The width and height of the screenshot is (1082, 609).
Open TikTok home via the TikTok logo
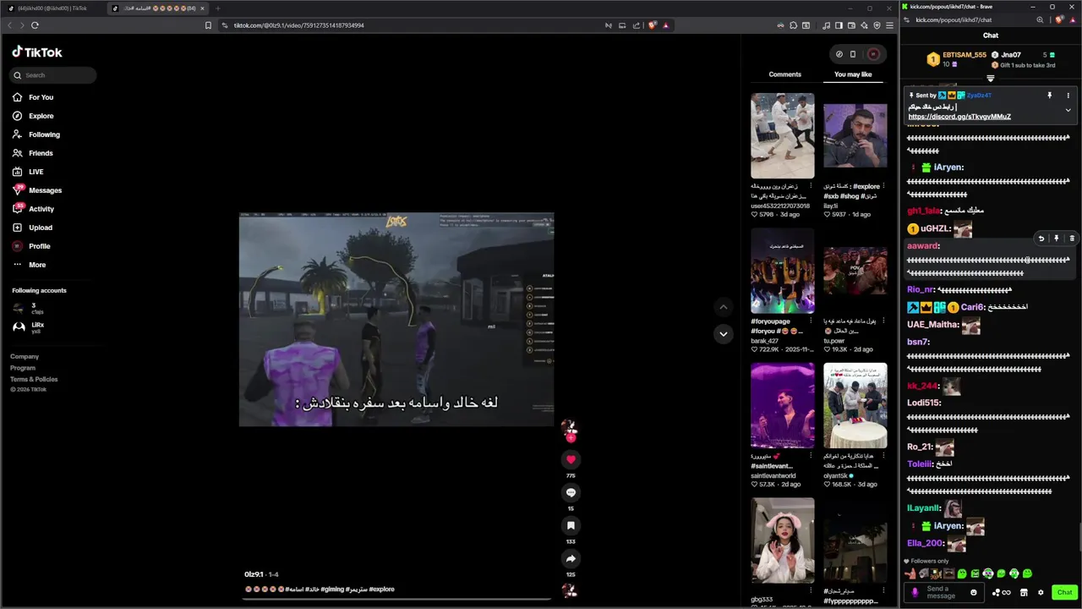(x=36, y=52)
